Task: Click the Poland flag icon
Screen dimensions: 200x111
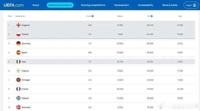Action: pyautogui.click(x=18, y=34)
